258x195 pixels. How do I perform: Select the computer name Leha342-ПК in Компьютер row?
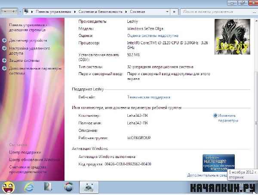pos(138,116)
